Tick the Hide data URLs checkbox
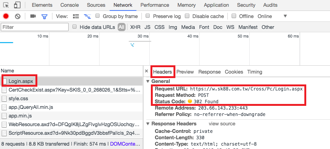Screen dimensions: 330x149 [x=74, y=27]
